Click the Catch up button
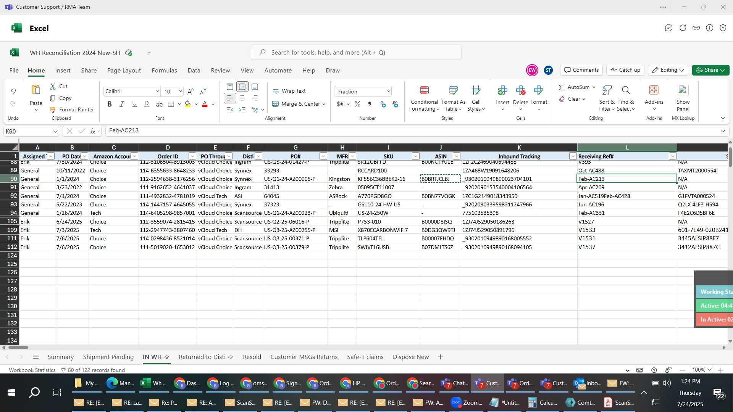The height and width of the screenshot is (412, 733). pyautogui.click(x=625, y=70)
